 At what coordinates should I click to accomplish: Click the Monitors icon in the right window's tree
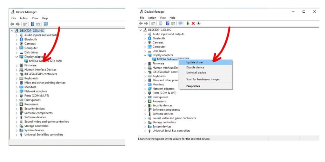click(x=150, y=84)
